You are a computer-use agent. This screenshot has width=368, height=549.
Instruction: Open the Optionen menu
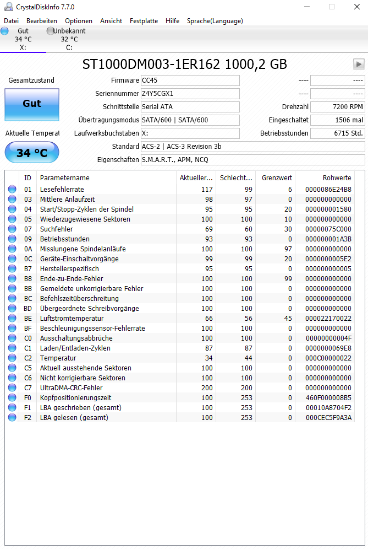coord(79,21)
